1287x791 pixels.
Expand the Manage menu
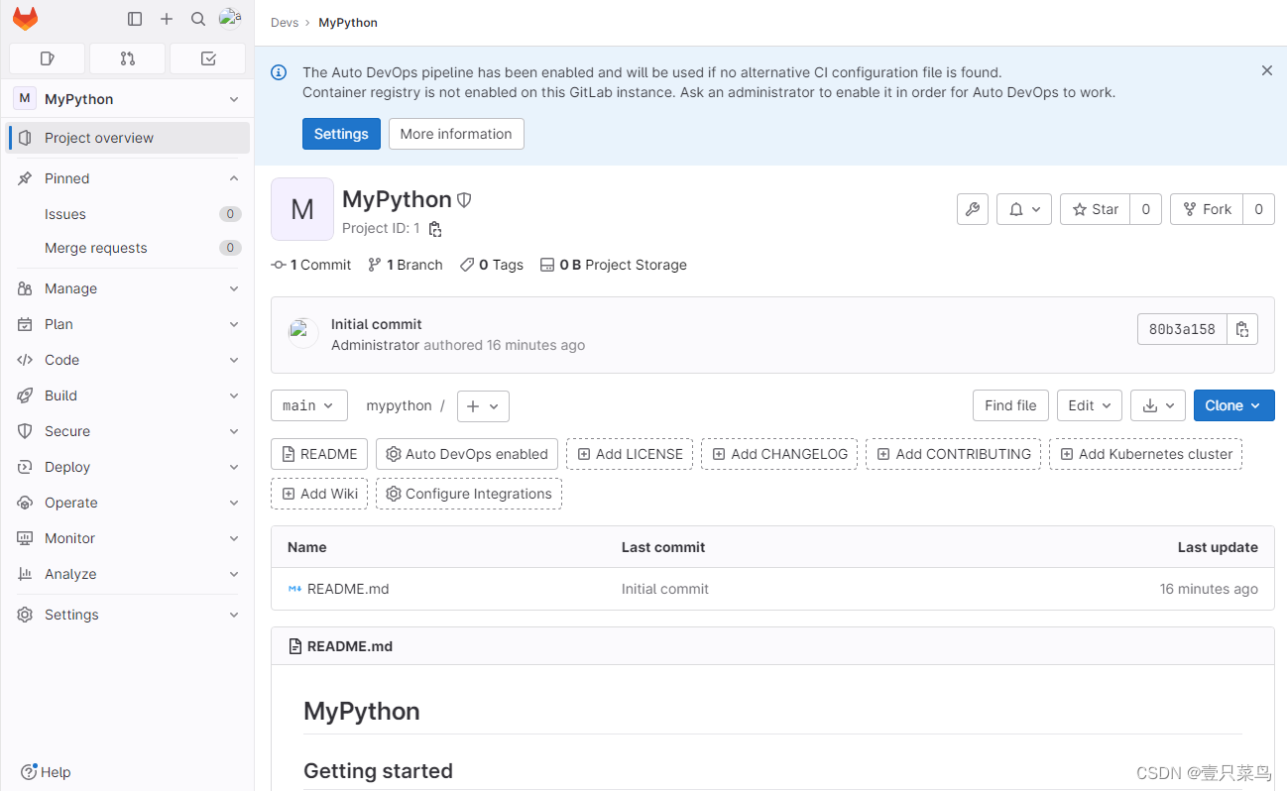(x=127, y=288)
